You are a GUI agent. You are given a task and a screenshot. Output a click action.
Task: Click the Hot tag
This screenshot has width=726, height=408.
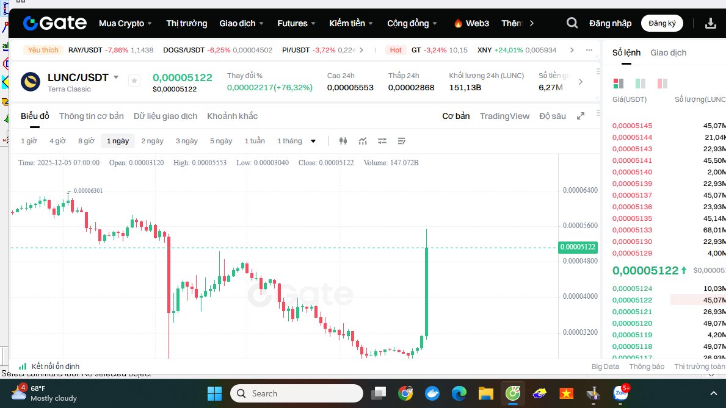[396, 50]
